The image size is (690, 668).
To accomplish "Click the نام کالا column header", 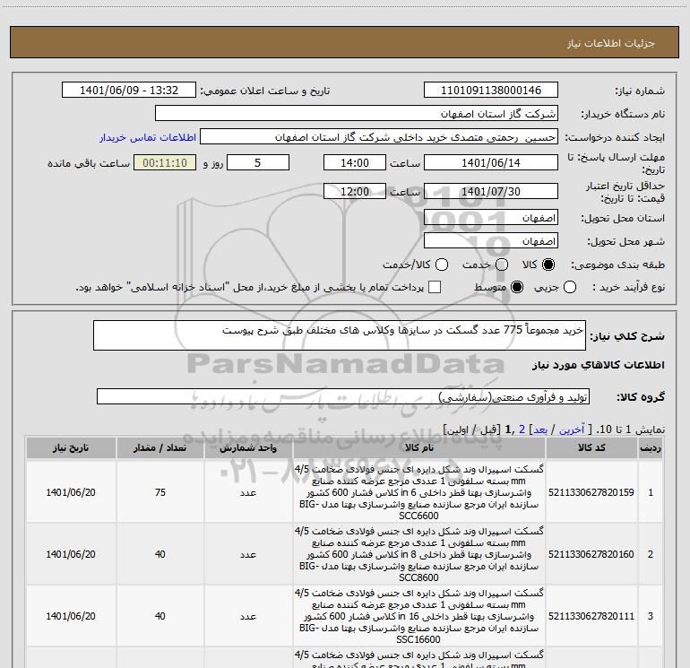I will click(x=419, y=447).
